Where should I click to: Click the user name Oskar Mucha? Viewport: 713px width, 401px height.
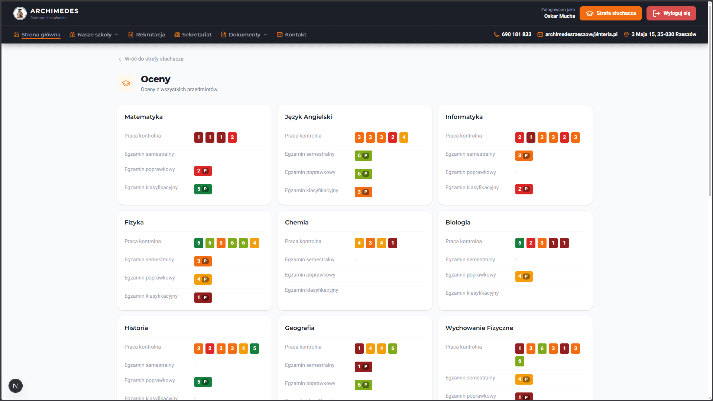(x=560, y=16)
